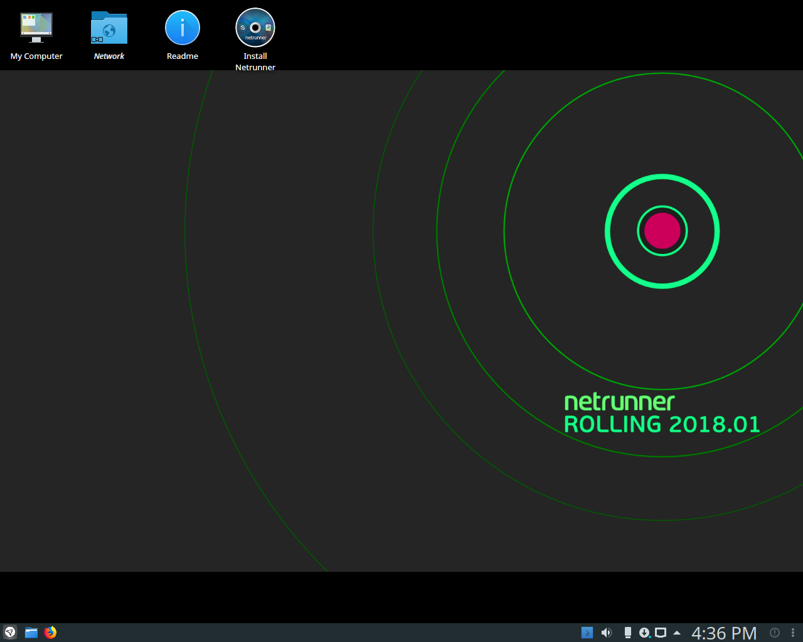This screenshot has height=642, width=803.
Task: Open the removable device notifier tray icon
Action: (x=627, y=633)
